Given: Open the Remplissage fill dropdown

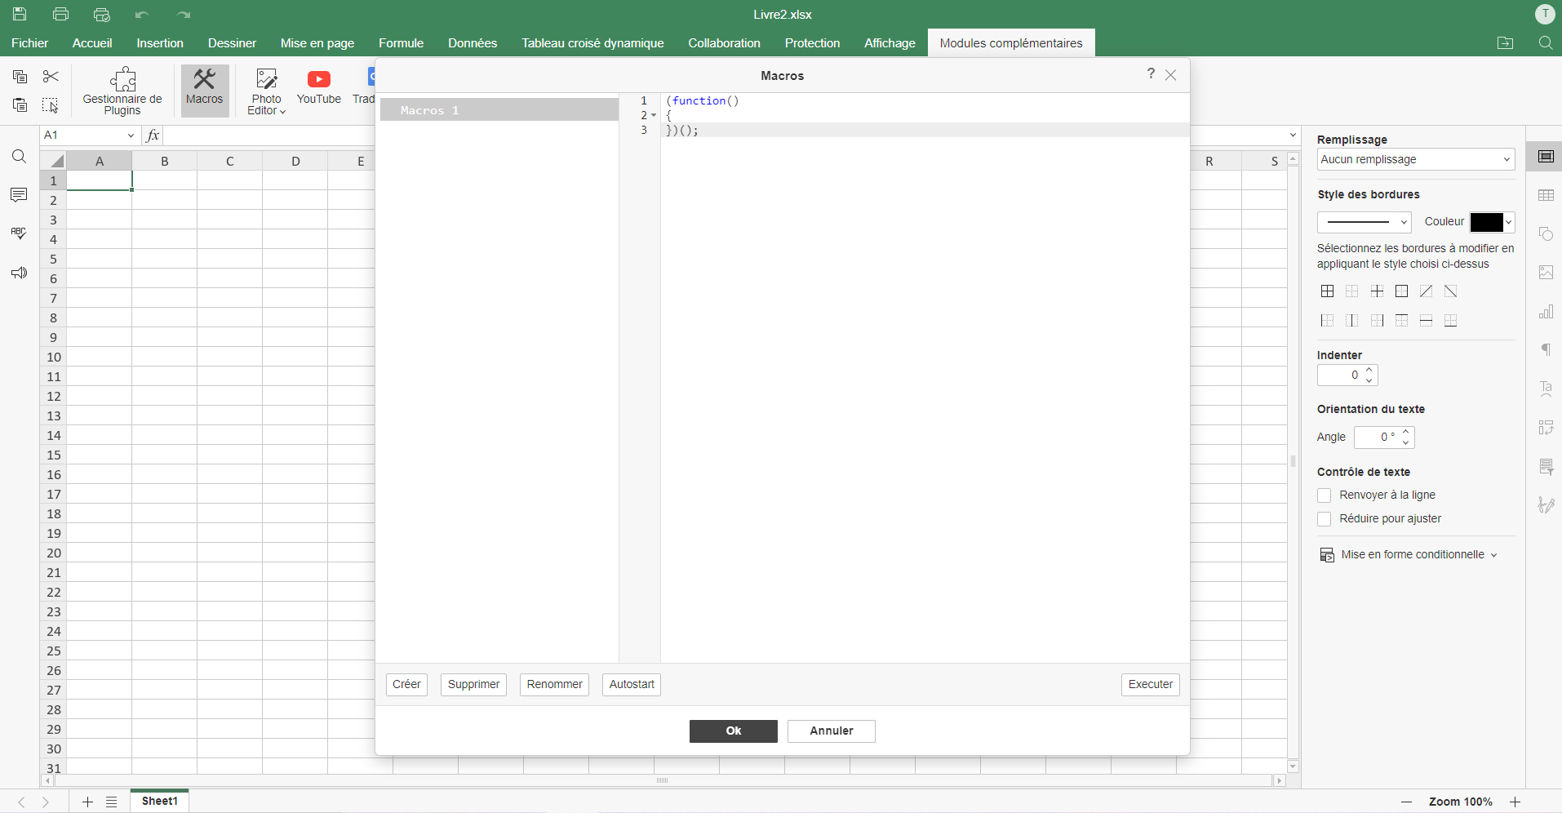Looking at the screenshot, I should pyautogui.click(x=1415, y=160).
